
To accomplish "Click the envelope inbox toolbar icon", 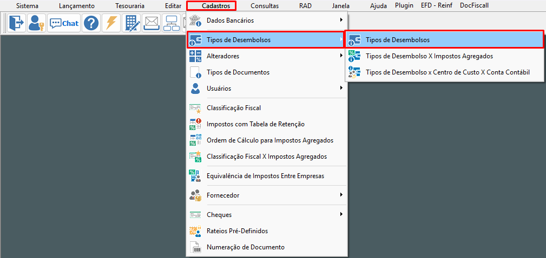I will click(x=152, y=23).
